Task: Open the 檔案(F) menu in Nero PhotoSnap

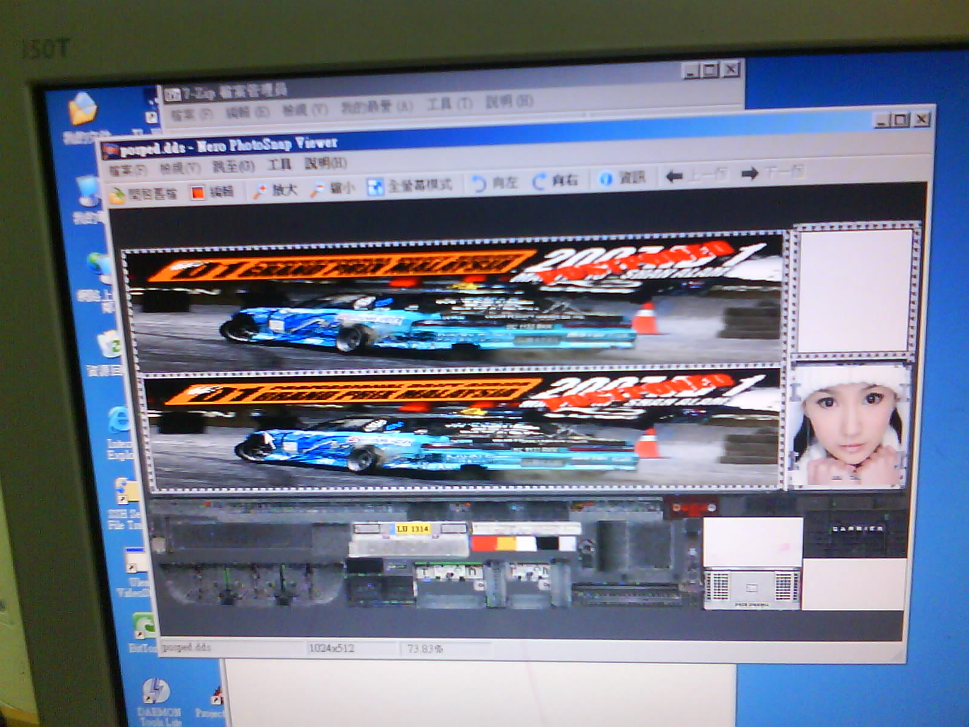Action: [128, 170]
